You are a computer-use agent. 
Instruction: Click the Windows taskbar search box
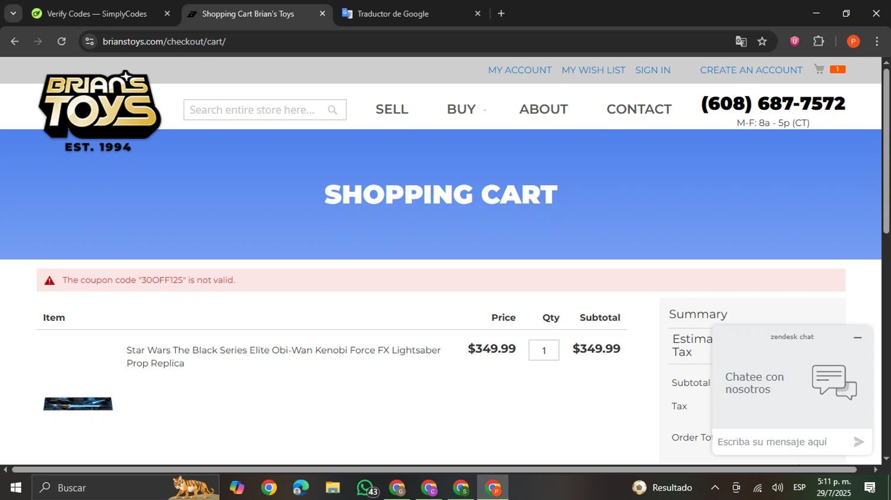pyautogui.click(x=125, y=488)
